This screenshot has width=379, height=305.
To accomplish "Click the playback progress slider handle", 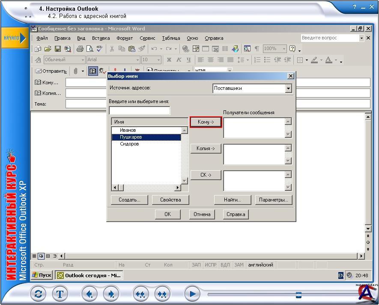I will (x=298, y=294).
